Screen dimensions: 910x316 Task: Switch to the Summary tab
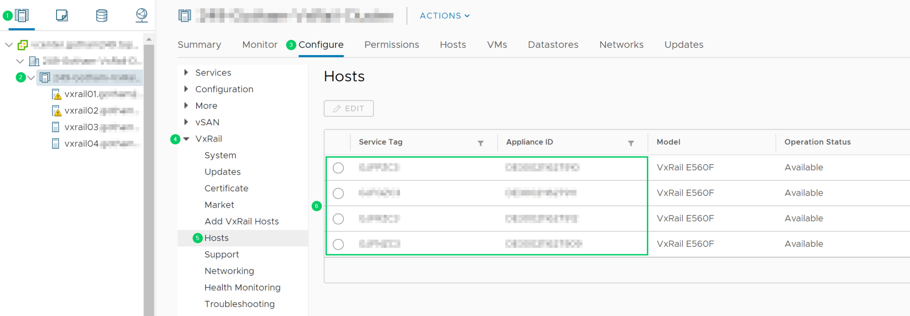pyautogui.click(x=199, y=44)
